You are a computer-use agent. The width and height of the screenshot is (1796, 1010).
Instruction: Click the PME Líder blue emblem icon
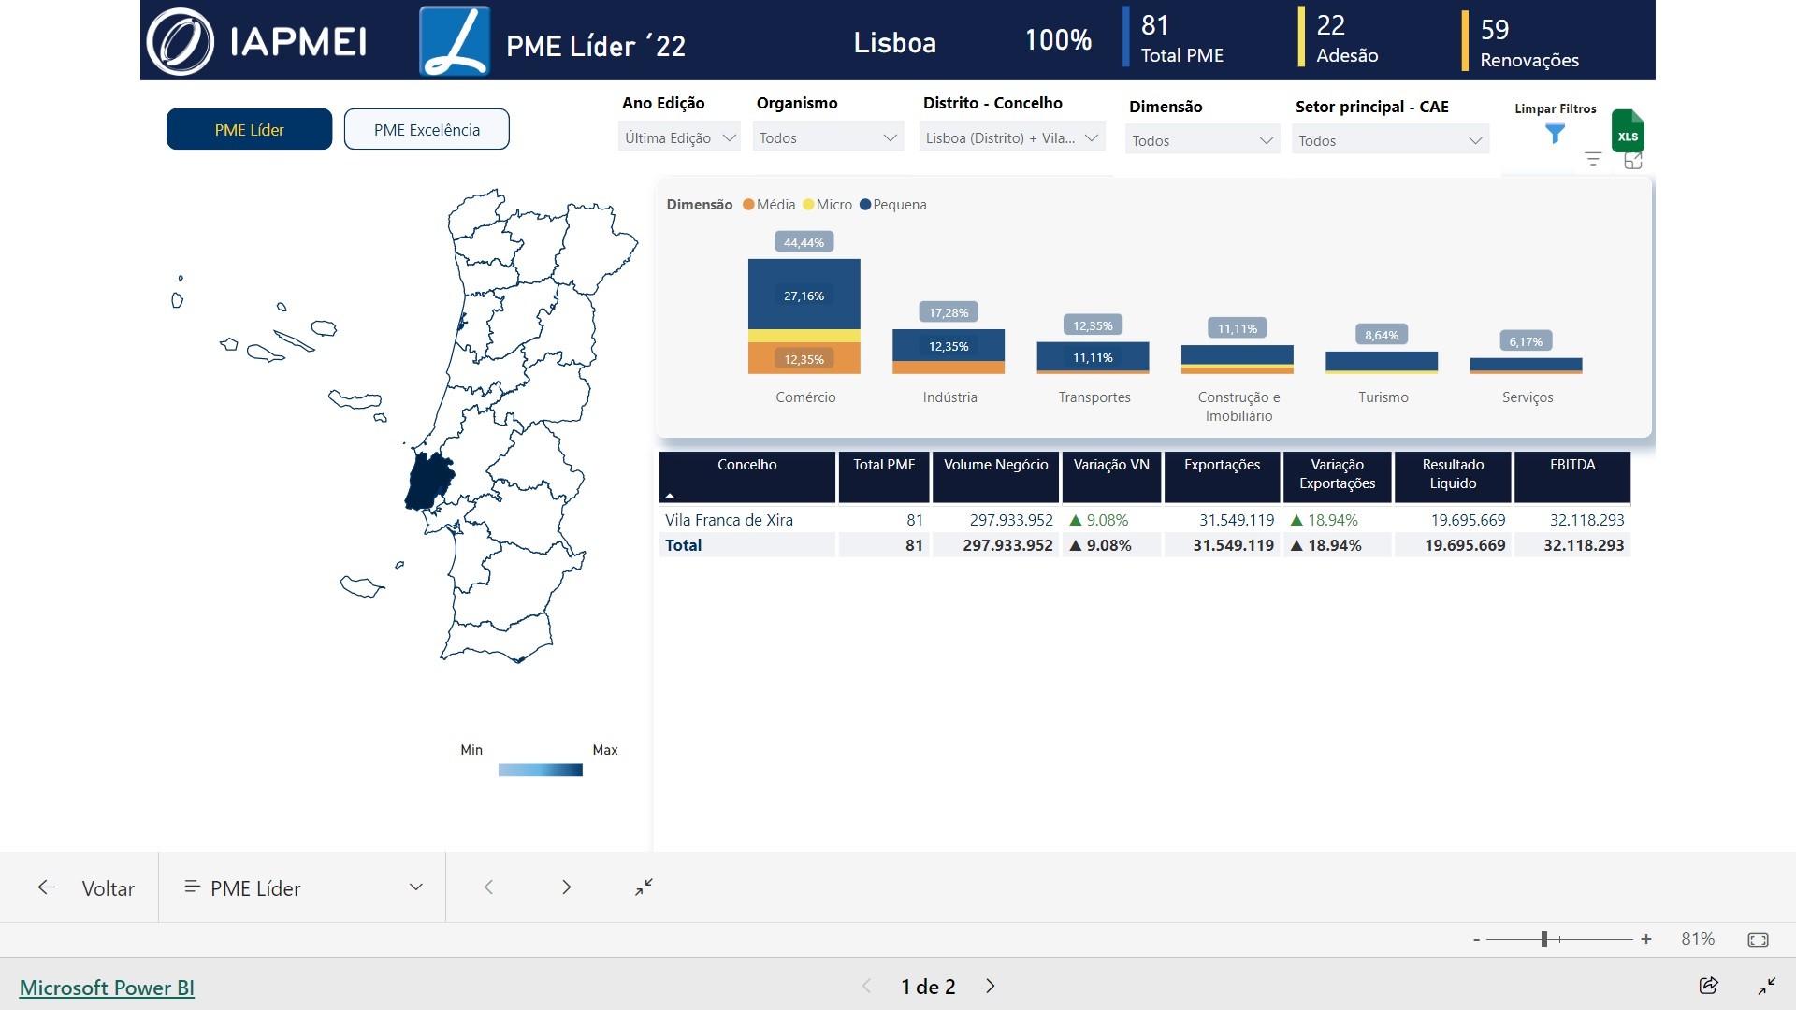[455, 41]
